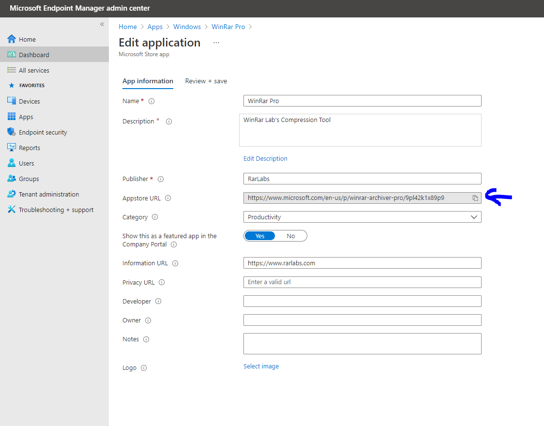Navigate to Home in the breadcrumb

click(128, 27)
